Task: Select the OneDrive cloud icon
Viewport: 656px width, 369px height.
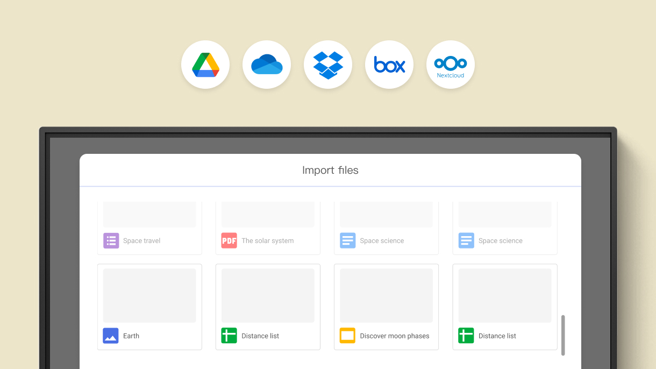Action: (267, 64)
